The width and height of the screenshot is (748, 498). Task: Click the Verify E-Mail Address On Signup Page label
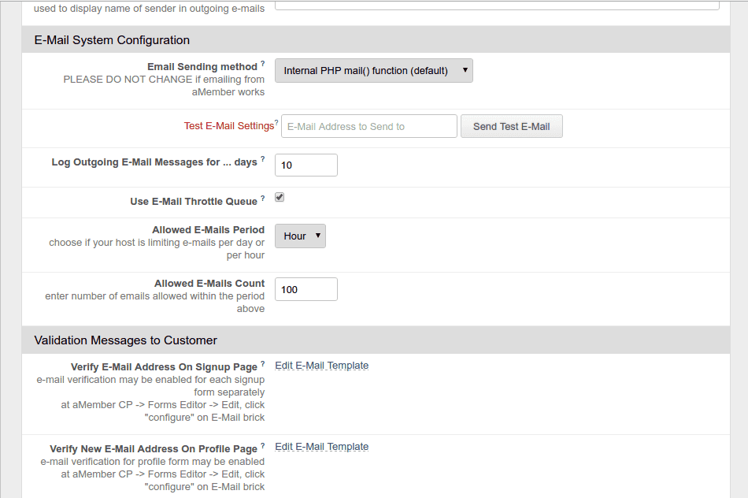[x=164, y=367]
